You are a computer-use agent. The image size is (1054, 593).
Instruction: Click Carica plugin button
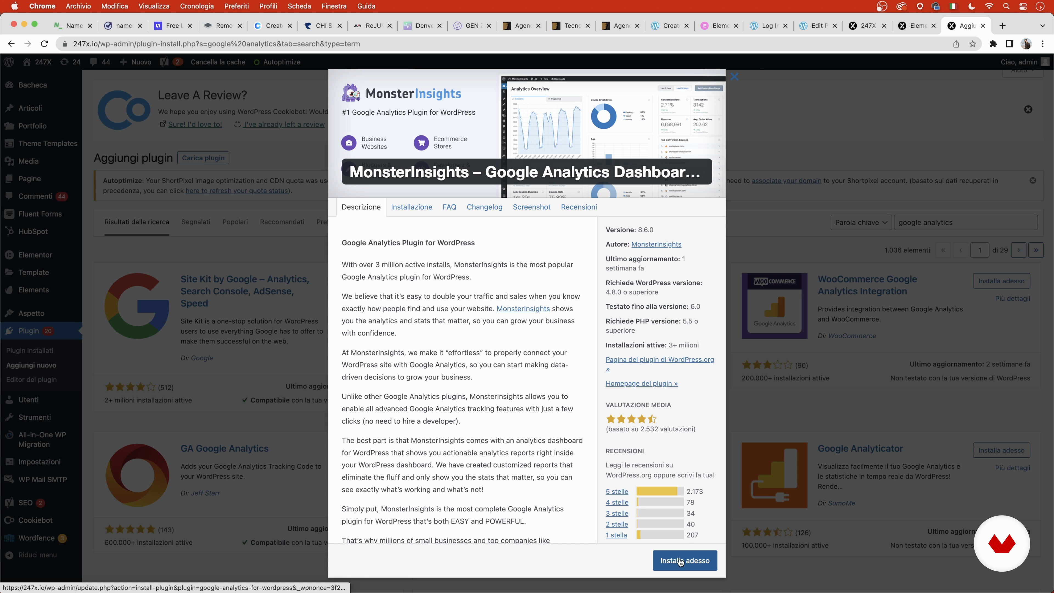click(x=203, y=158)
